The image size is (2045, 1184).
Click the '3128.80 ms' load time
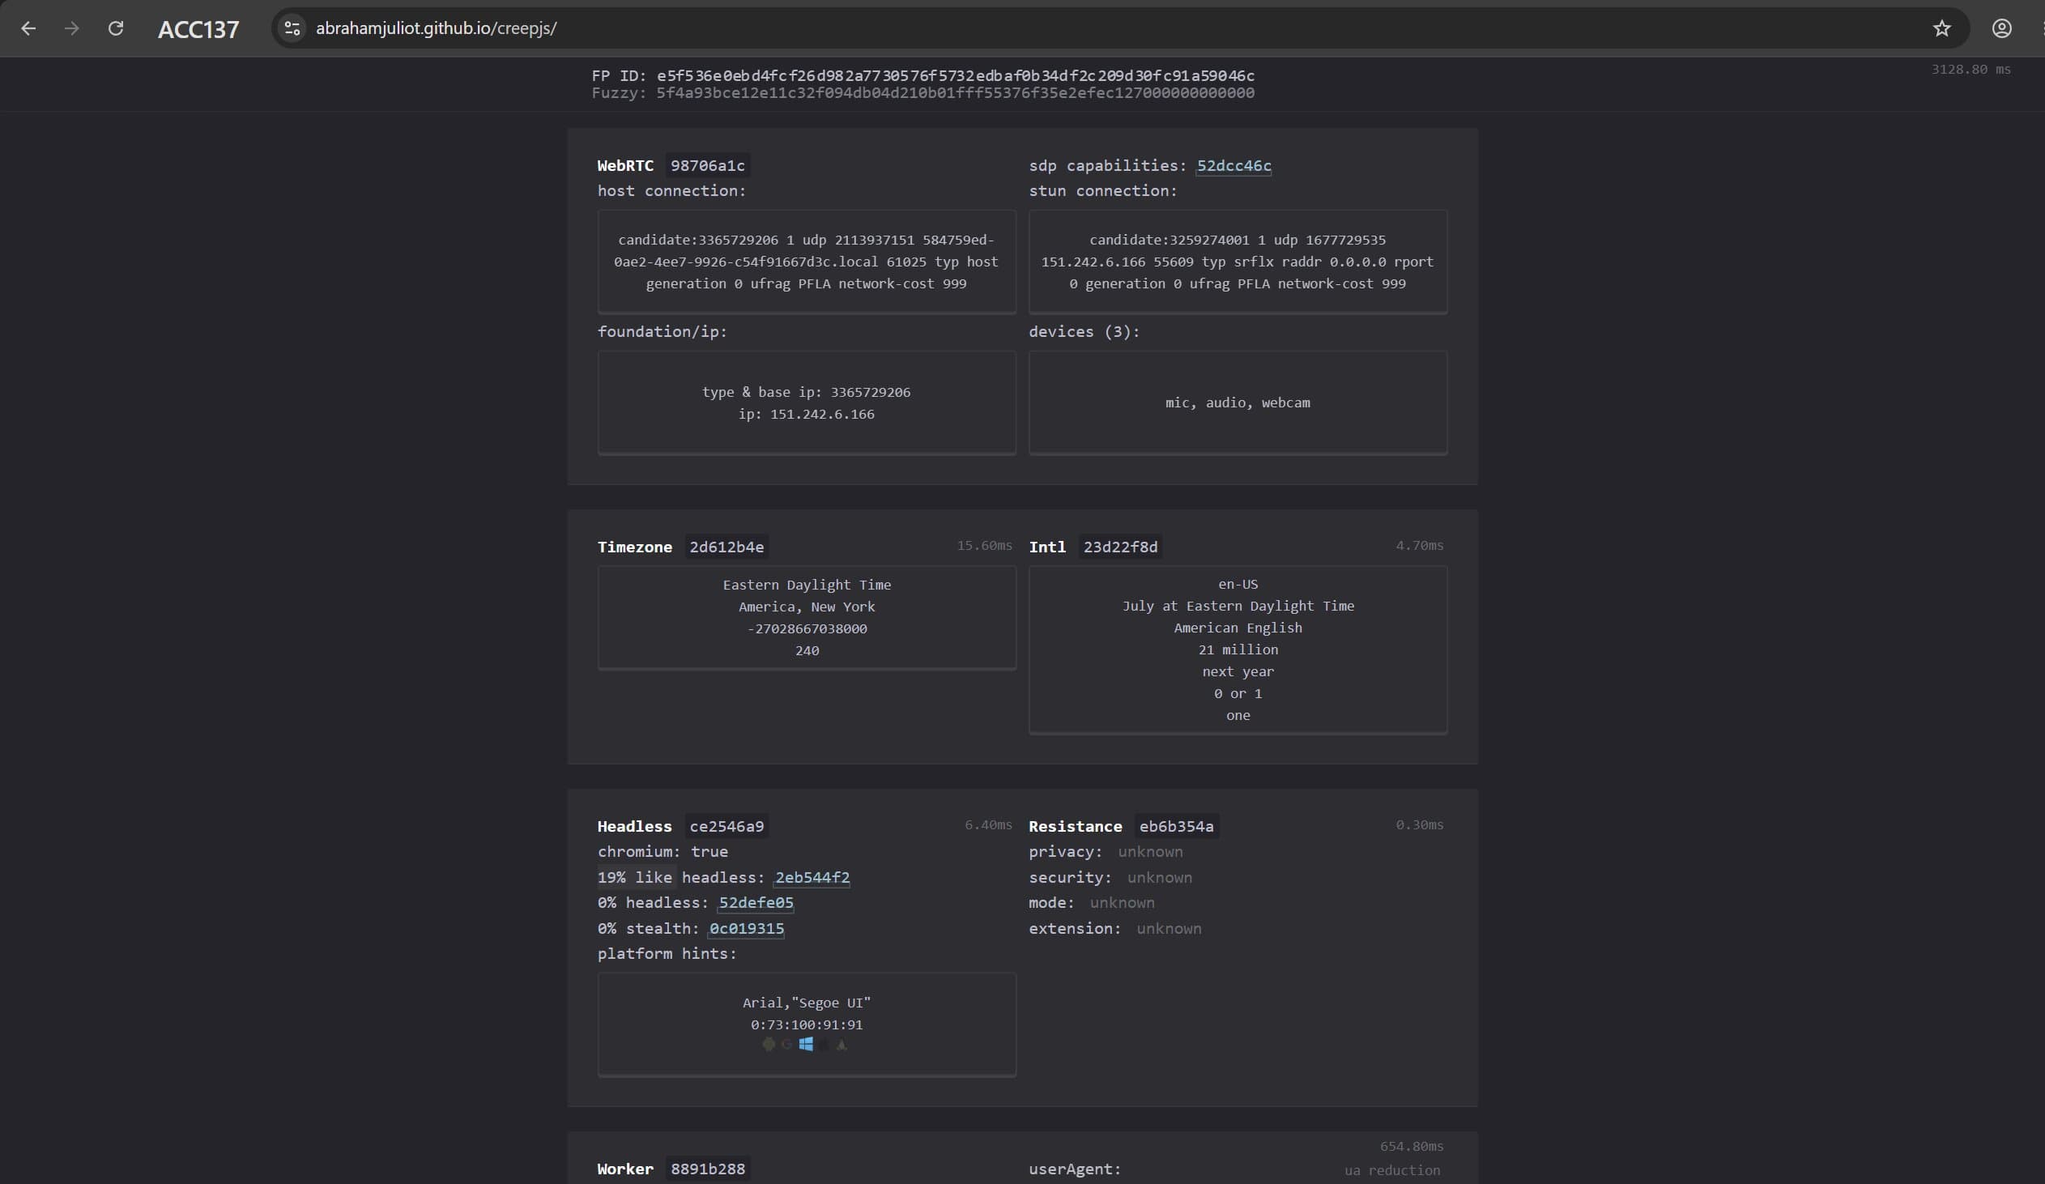tap(1970, 70)
